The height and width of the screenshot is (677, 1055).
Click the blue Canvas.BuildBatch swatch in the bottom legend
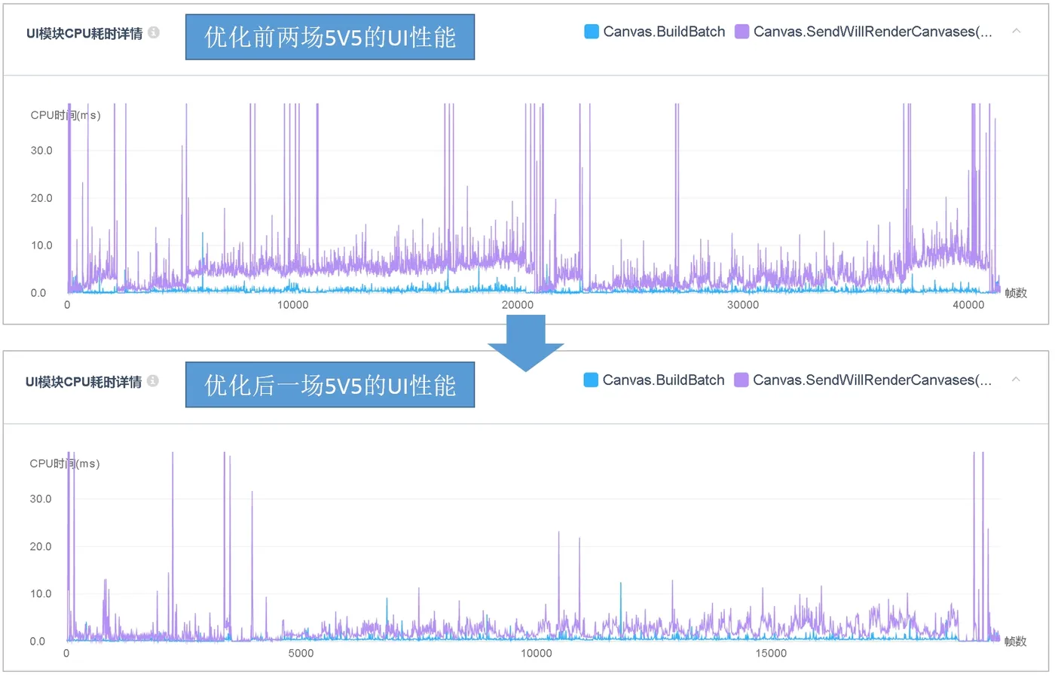(x=591, y=380)
